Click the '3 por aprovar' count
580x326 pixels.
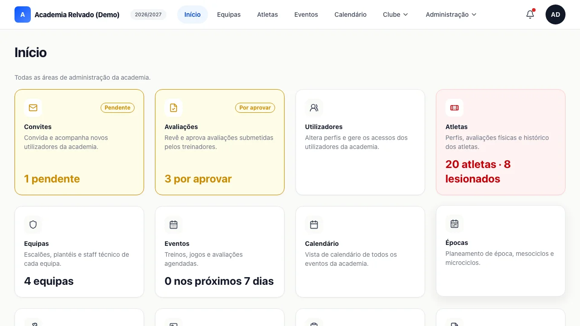(x=198, y=179)
